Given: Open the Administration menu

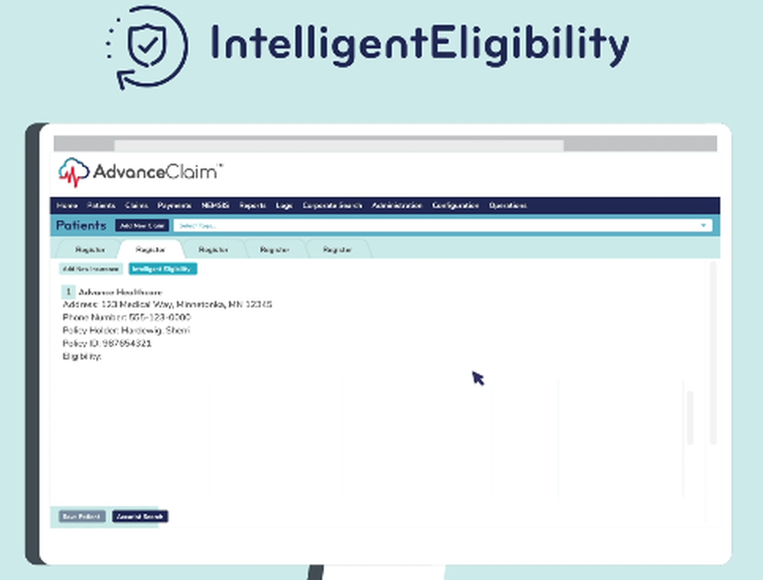Looking at the screenshot, I should (x=397, y=205).
